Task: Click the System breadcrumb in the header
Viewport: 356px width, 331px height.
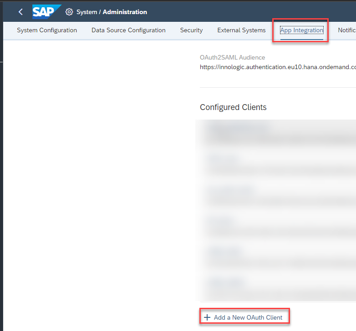Action: click(86, 12)
